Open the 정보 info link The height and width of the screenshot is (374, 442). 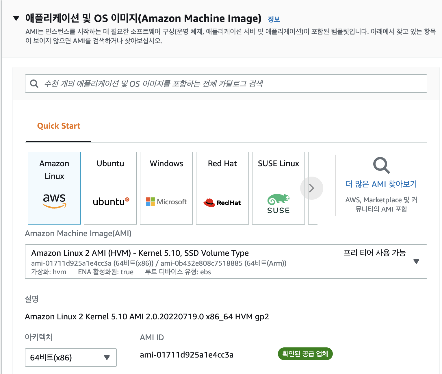tap(274, 19)
